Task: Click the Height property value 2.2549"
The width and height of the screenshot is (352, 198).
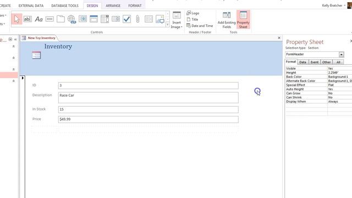Action: click(x=340, y=73)
